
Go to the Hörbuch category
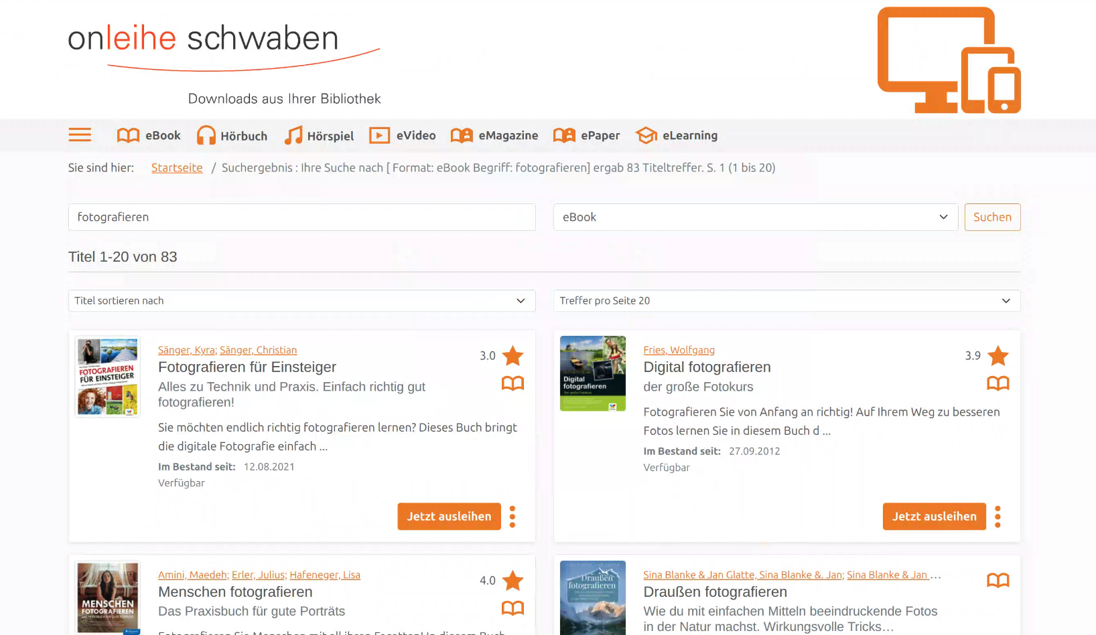(x=232, y=136)
